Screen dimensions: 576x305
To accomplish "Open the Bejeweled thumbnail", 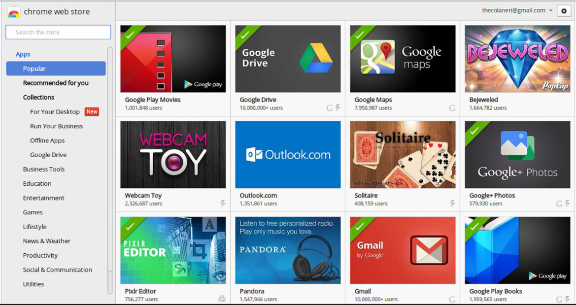I will [517, 59].
